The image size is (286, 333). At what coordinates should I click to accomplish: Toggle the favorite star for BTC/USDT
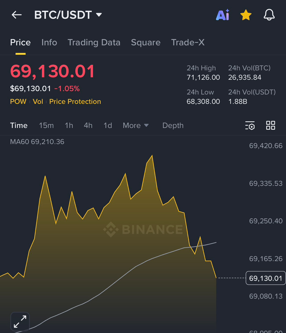(246, 15)
